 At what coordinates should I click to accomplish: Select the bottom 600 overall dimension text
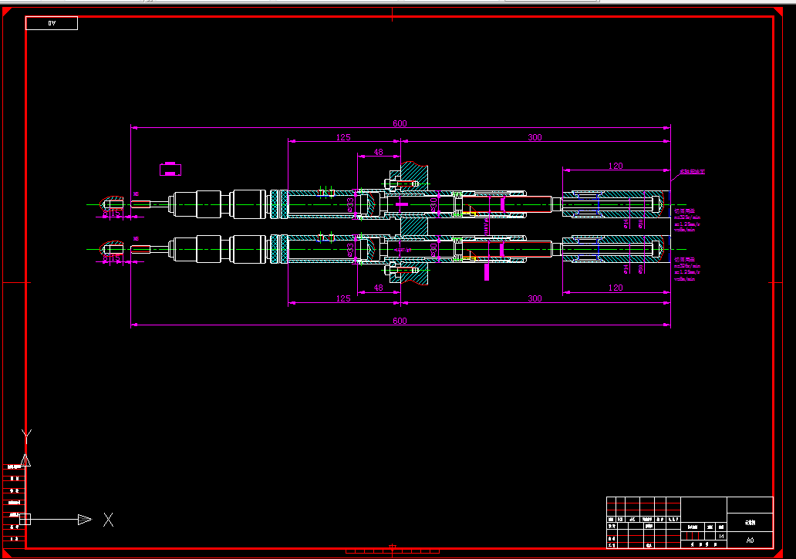click(400, 321)
